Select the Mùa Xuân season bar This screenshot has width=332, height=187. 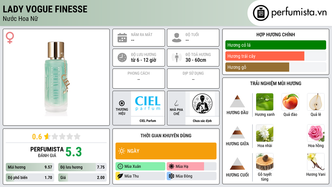[140, 167]
